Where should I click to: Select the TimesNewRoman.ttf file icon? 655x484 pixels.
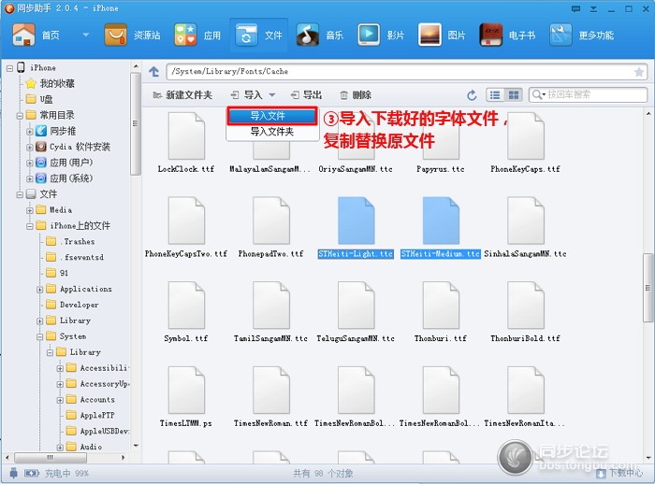point(271,391)
